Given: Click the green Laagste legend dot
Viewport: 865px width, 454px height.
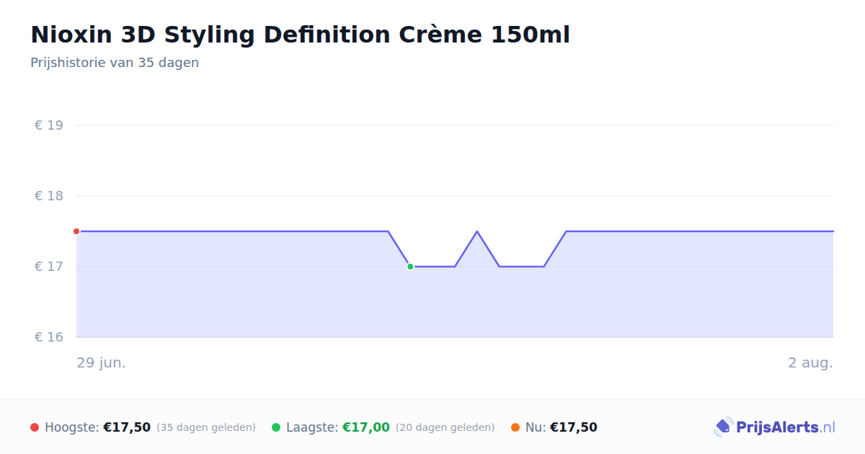Looking at the screenshot, I should click(x=276, y=427).
